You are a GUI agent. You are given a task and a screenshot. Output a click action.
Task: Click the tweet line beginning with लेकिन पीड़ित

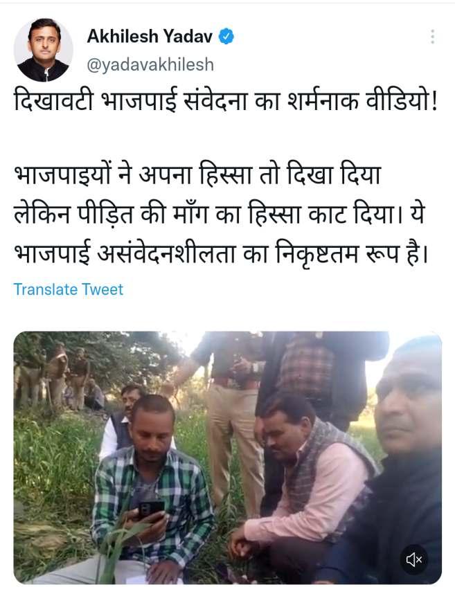coord(219,214)
